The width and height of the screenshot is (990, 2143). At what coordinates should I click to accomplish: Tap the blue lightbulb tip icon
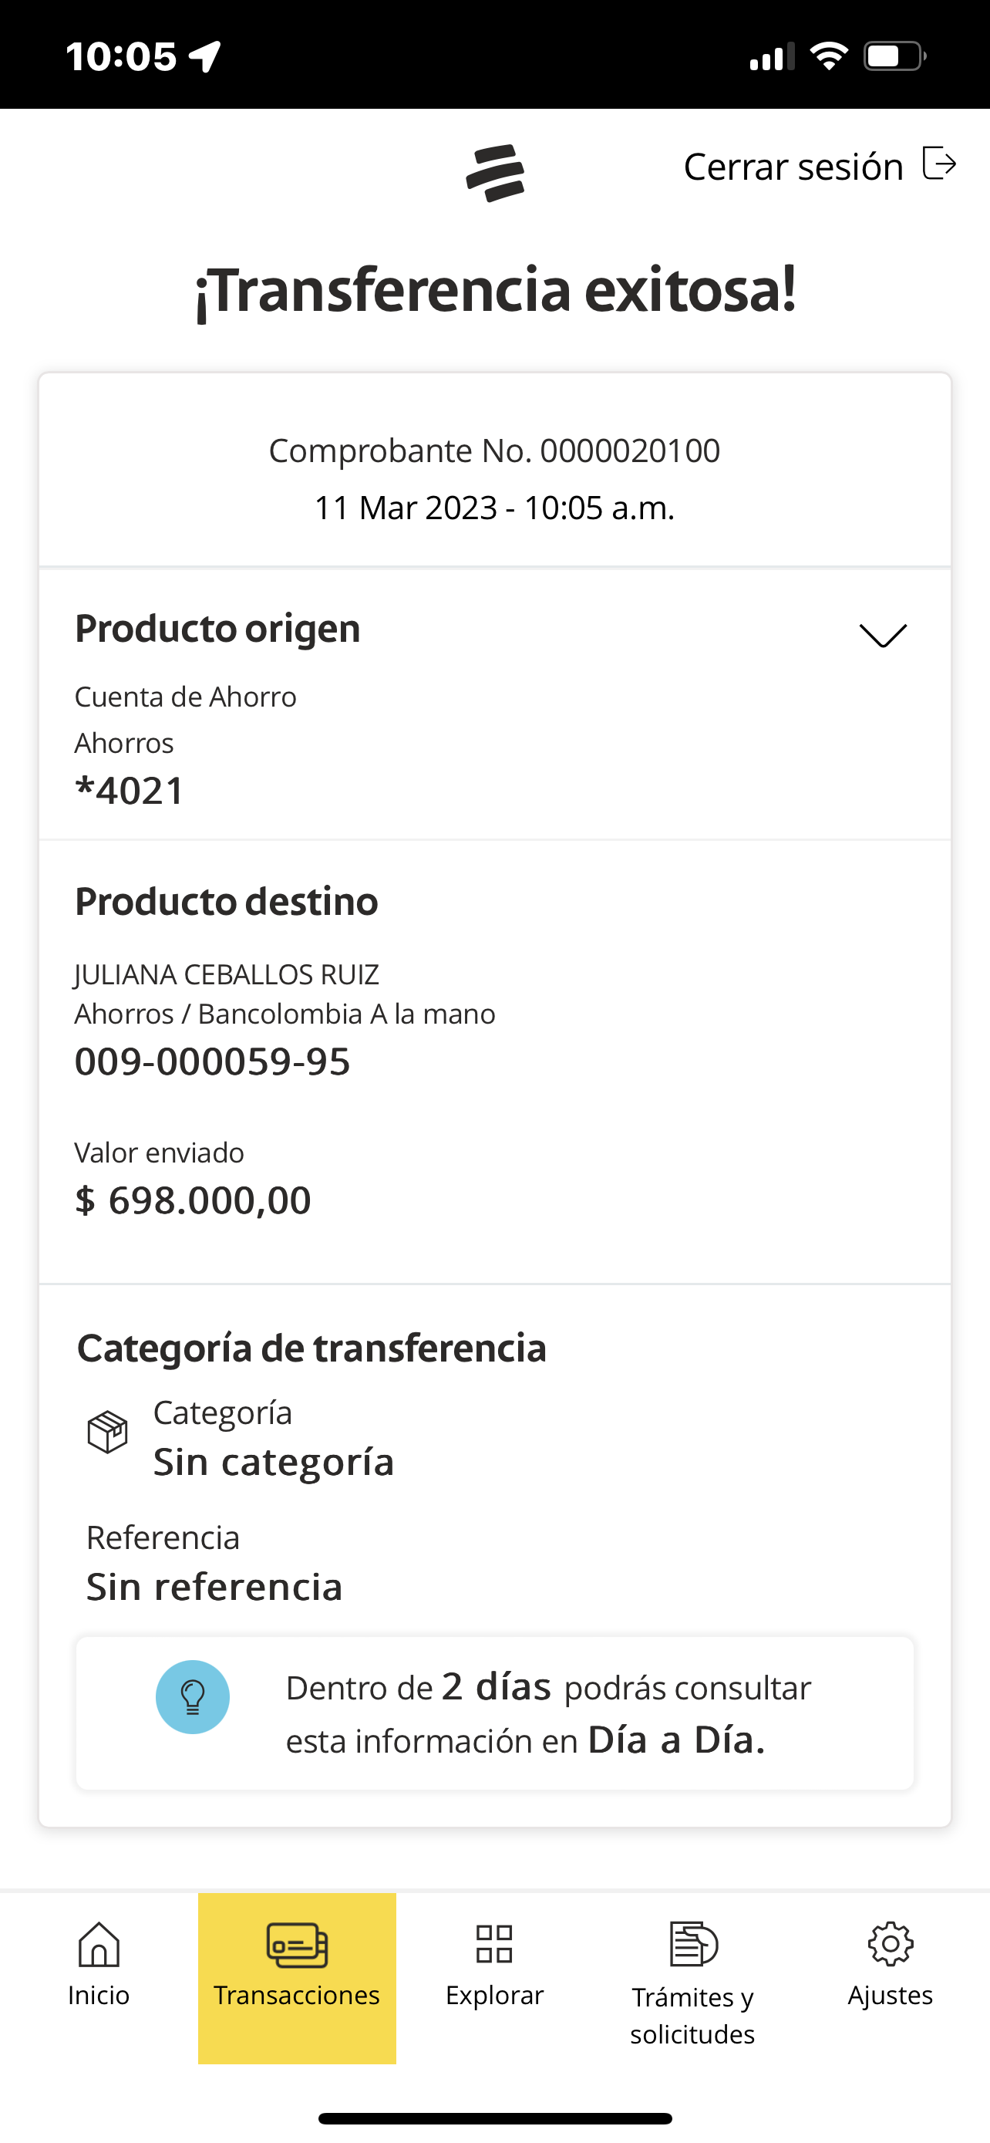point(193,1696)
